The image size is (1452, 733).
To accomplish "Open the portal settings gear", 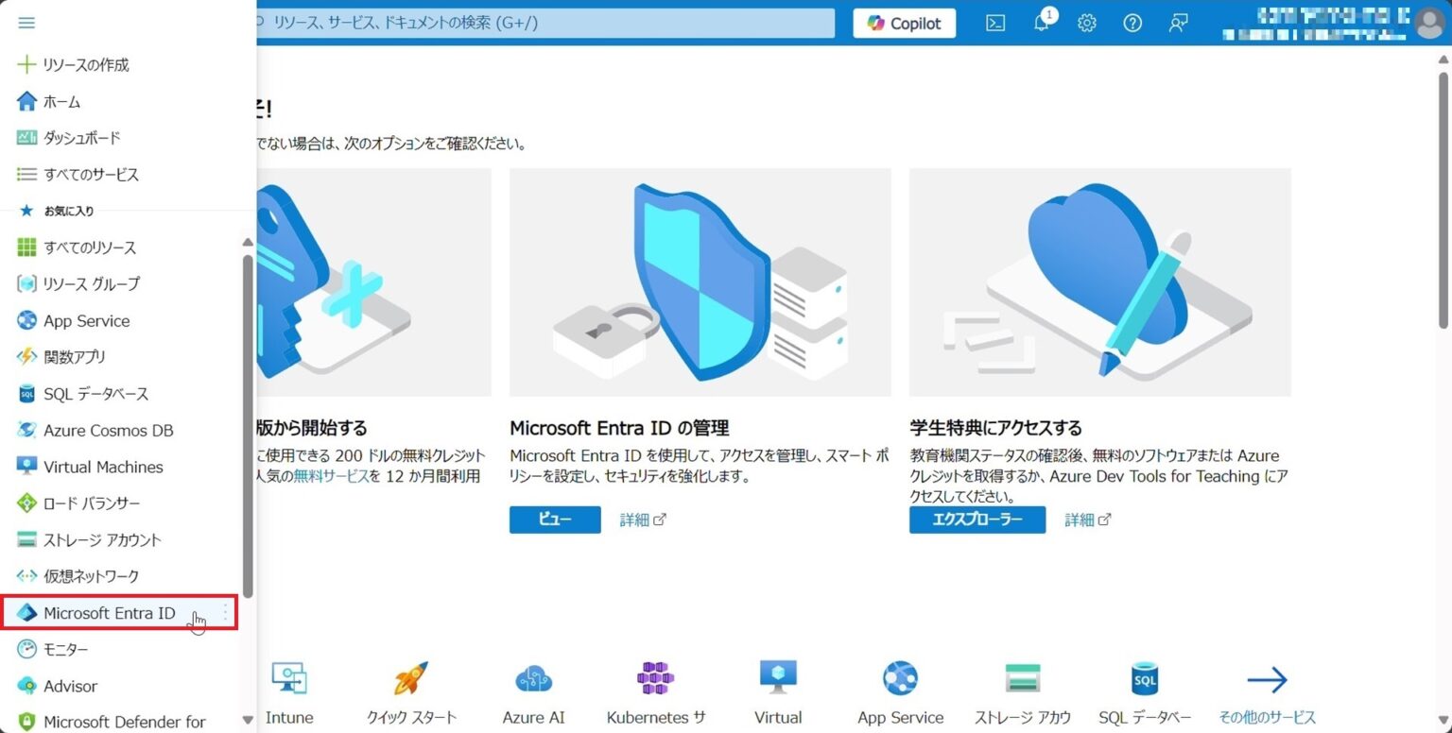I will (1086, 23).
